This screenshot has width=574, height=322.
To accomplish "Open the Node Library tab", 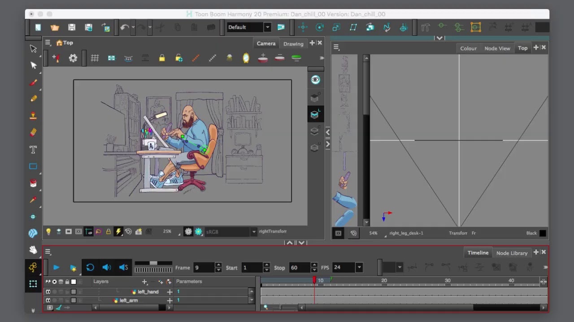I will tap(512, 253).
